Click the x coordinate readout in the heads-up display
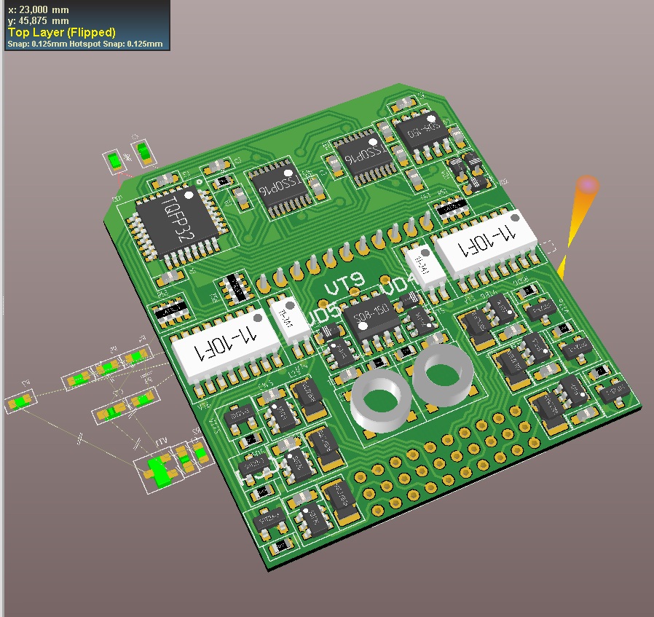 pos(37,10)
